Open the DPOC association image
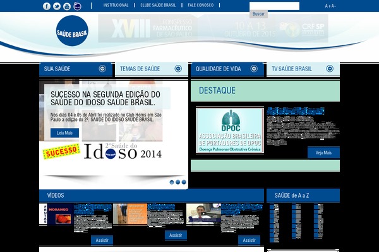The height and width of the screenshot is (252, 379). 230,130
